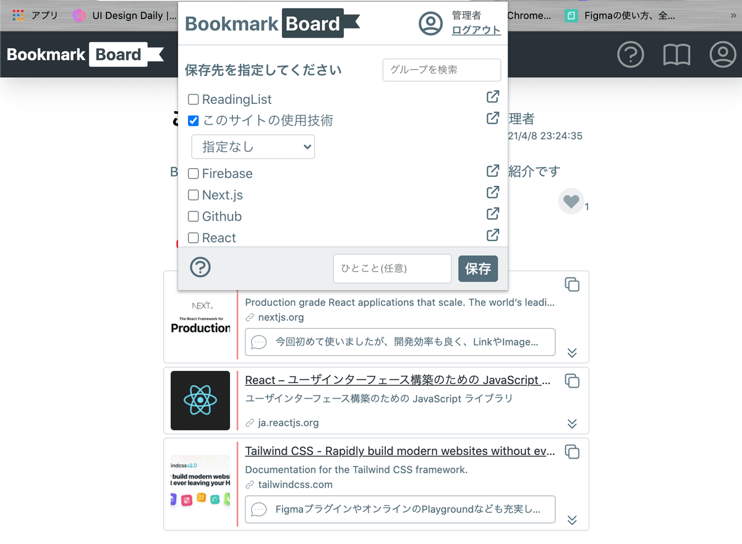
Task: Click the FigmaプラグインやオンラインのPlayground comment box
Action: pyautogui.click(x=400, y=509)
